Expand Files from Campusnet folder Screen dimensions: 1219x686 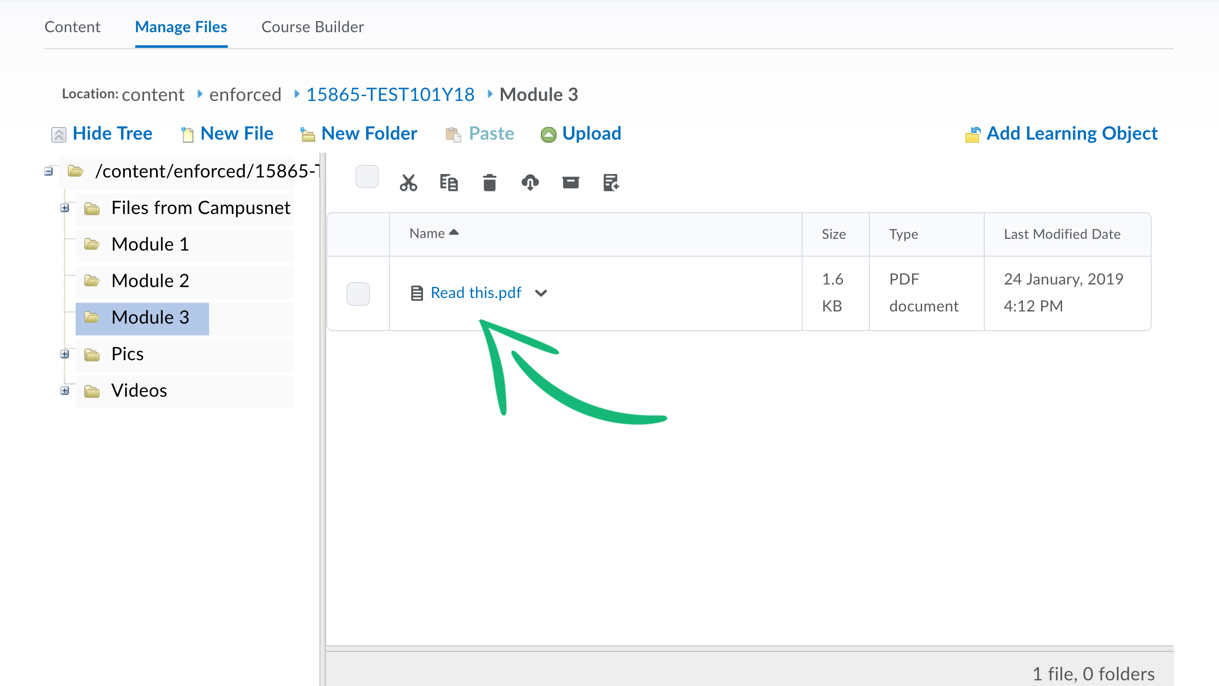65,208
